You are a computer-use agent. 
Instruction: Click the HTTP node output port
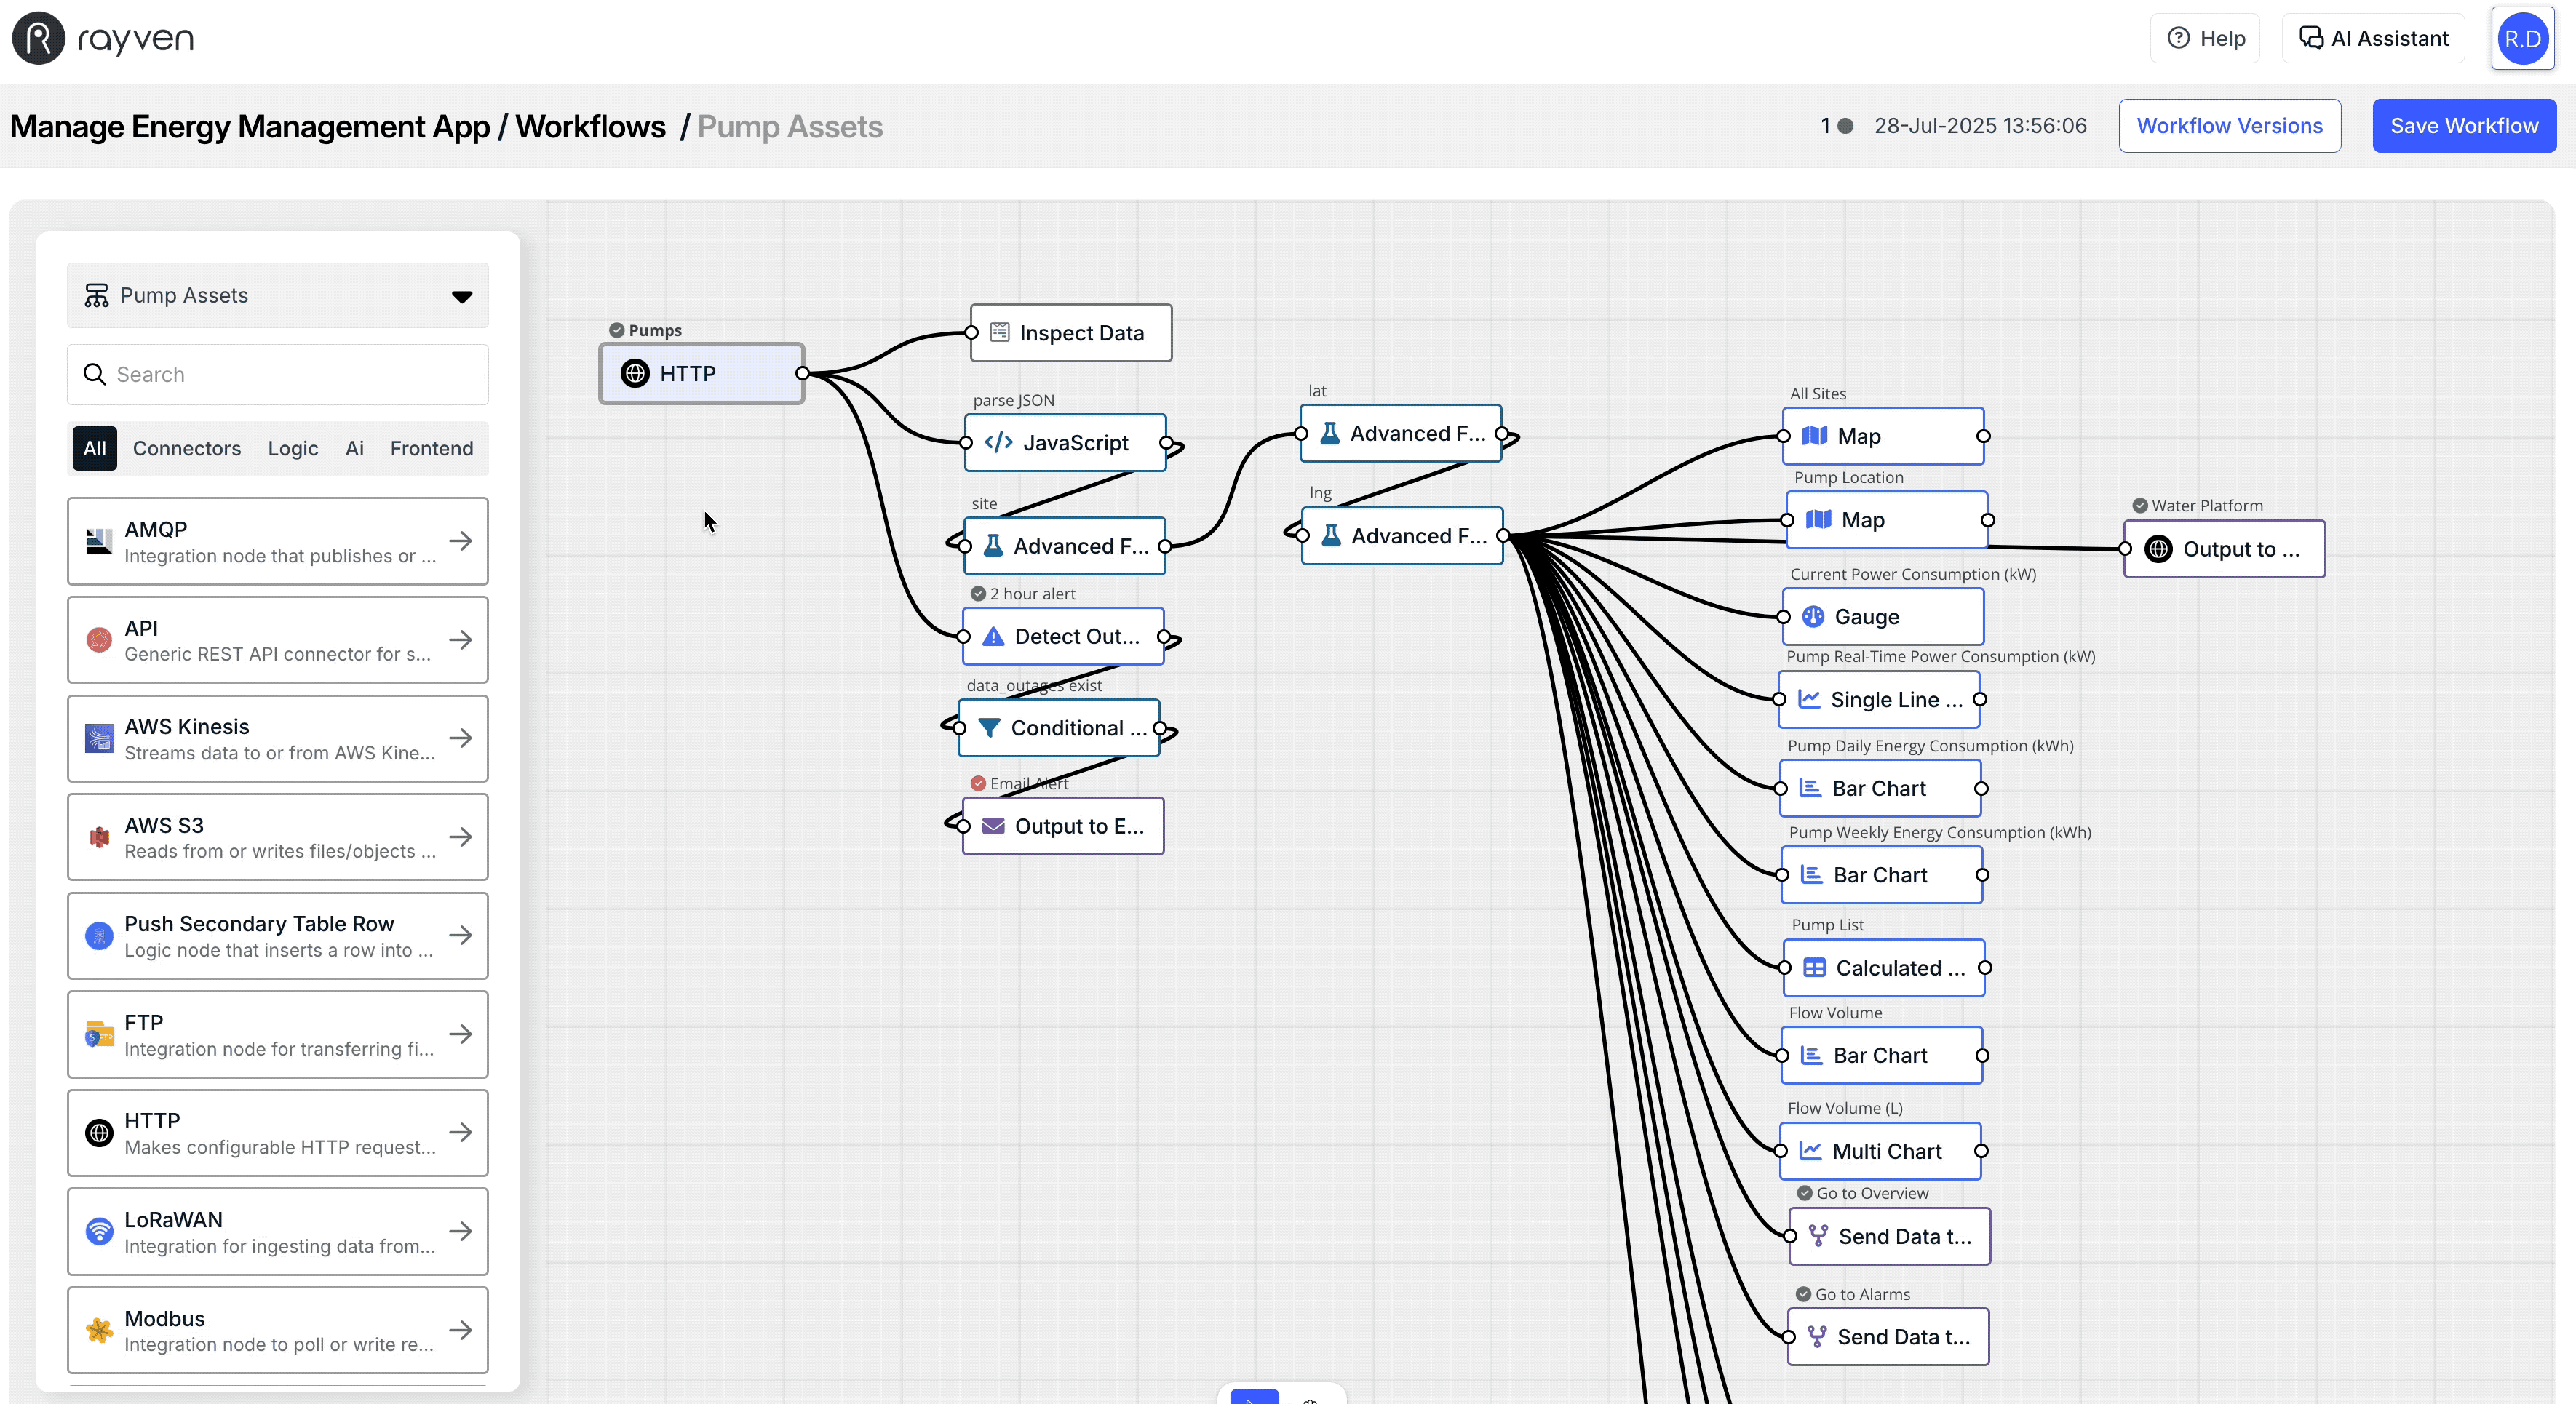point(802,373)
